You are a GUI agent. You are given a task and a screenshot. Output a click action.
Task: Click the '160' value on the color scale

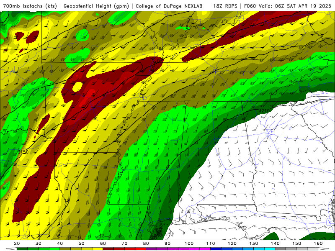pos(318,243)
